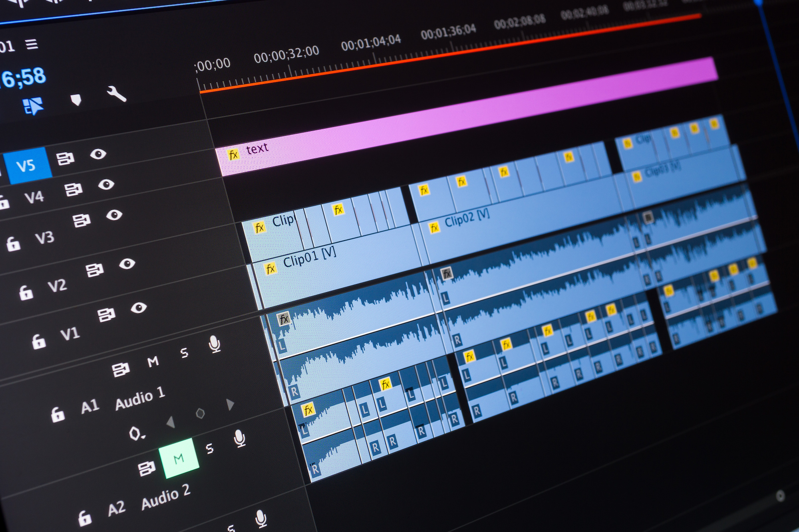Click the next keyframe arrow on Audio 1
The width and height of the screenshot is (799, 532).
(230, 404)
